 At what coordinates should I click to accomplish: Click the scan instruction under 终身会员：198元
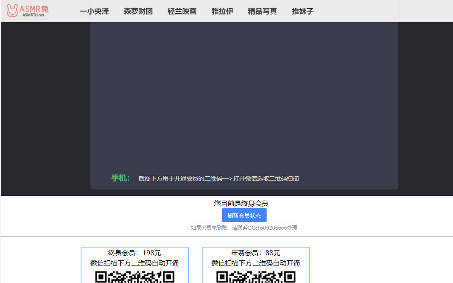tap(135, 263)
